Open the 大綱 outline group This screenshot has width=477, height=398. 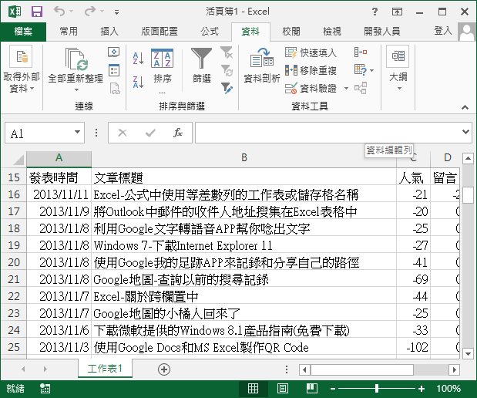pyautogui.click(x=398, y=68)
